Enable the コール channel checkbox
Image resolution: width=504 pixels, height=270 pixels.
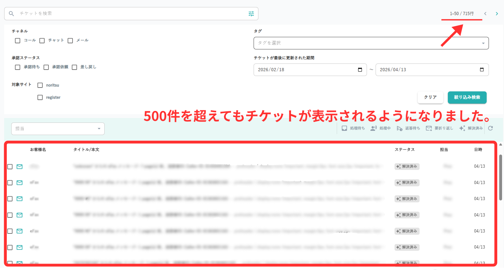click(18, 40)
